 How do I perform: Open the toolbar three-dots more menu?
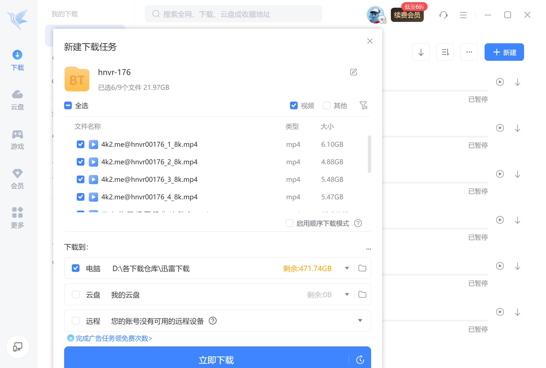click(x=469, y=52)
